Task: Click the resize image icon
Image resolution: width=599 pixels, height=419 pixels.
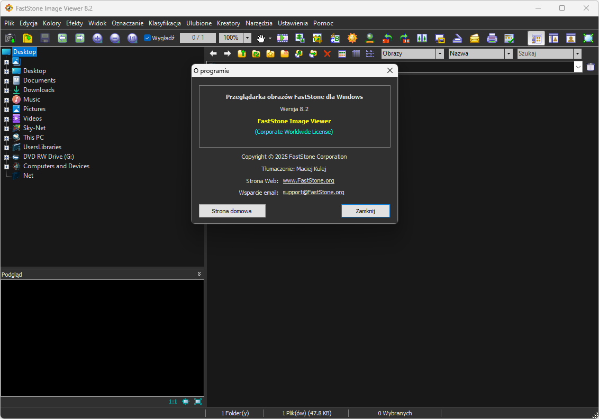Action: (x=300, y=38)
